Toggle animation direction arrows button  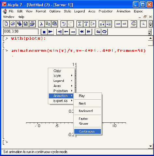coord(98,32)
